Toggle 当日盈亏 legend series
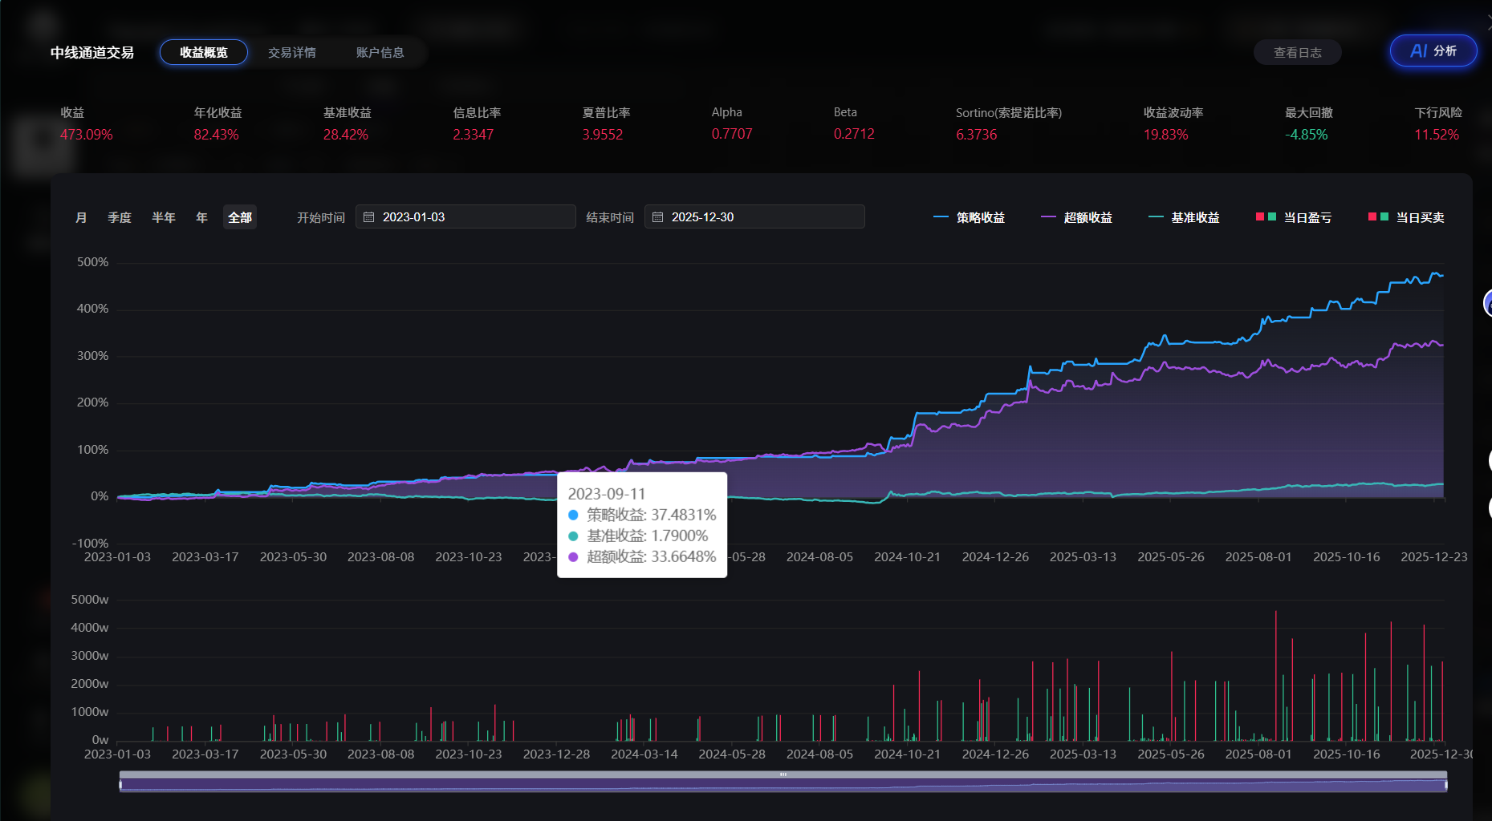Image resolution: width=1492 pixels, height=821 pixels. pyautogui.click(x=1294, y=217)
